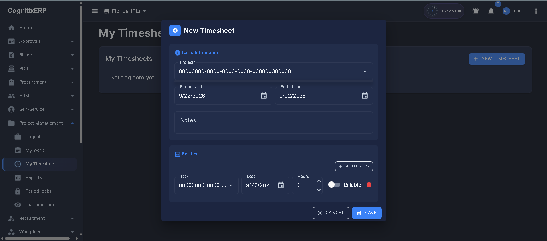547x241 pixels.
Task: Expand the Self-Service menu
Action: (41, 109)
